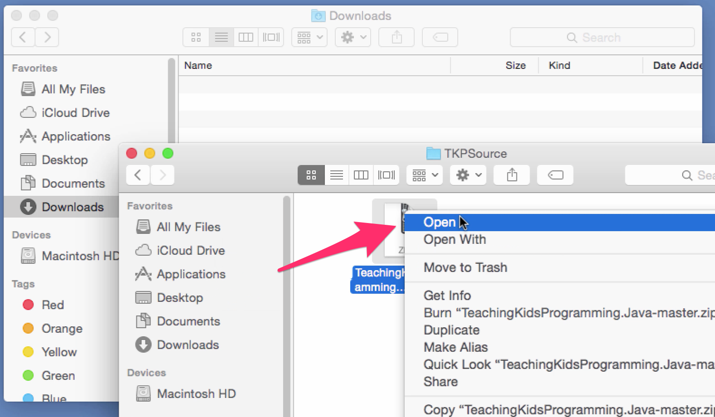Select Get Info from the context menu

tap(447, 296)
